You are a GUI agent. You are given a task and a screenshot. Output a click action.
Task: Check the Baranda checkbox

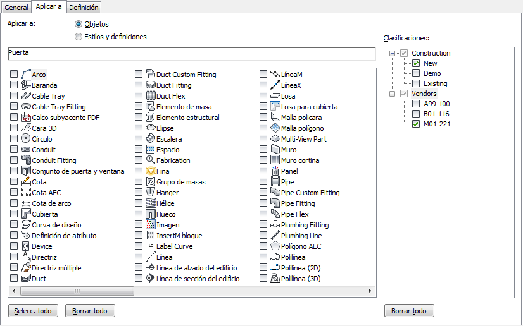[14, 85]
